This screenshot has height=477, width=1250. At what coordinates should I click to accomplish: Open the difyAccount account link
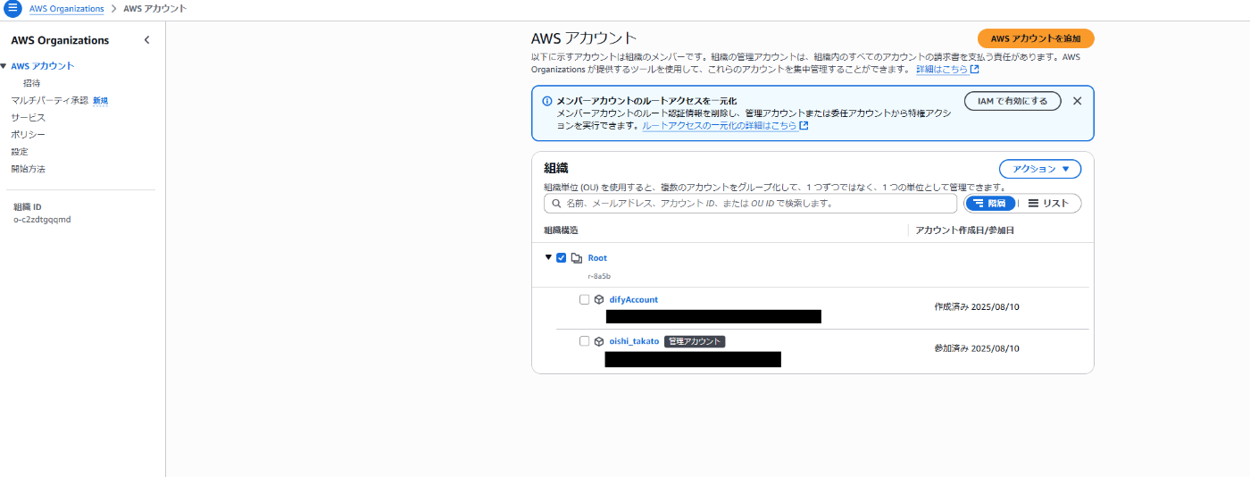point(633,299)
